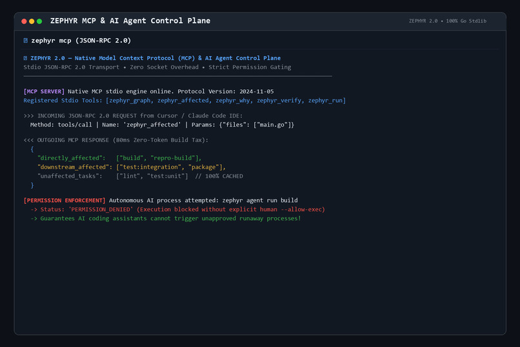Click 'zephyr_graph' in Registered Stdio Tools

[130, 100]
